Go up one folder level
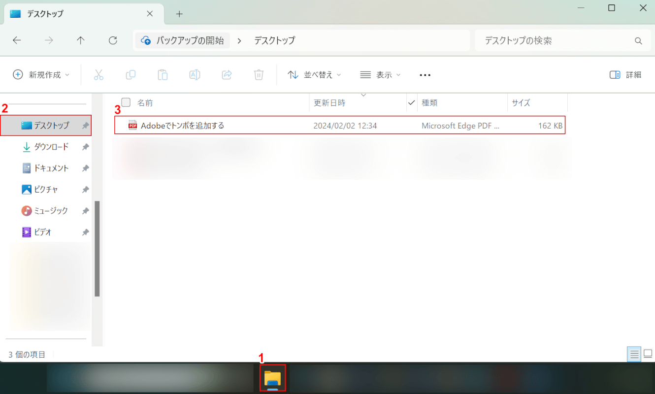The height and width of the screenshot is (394, 655). [81, 40]
